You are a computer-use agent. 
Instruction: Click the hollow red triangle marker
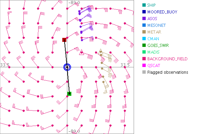[81, 52]
